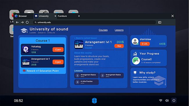Open the Voicetag course
The width and height of the screenshot is (189, 106).
58,50
